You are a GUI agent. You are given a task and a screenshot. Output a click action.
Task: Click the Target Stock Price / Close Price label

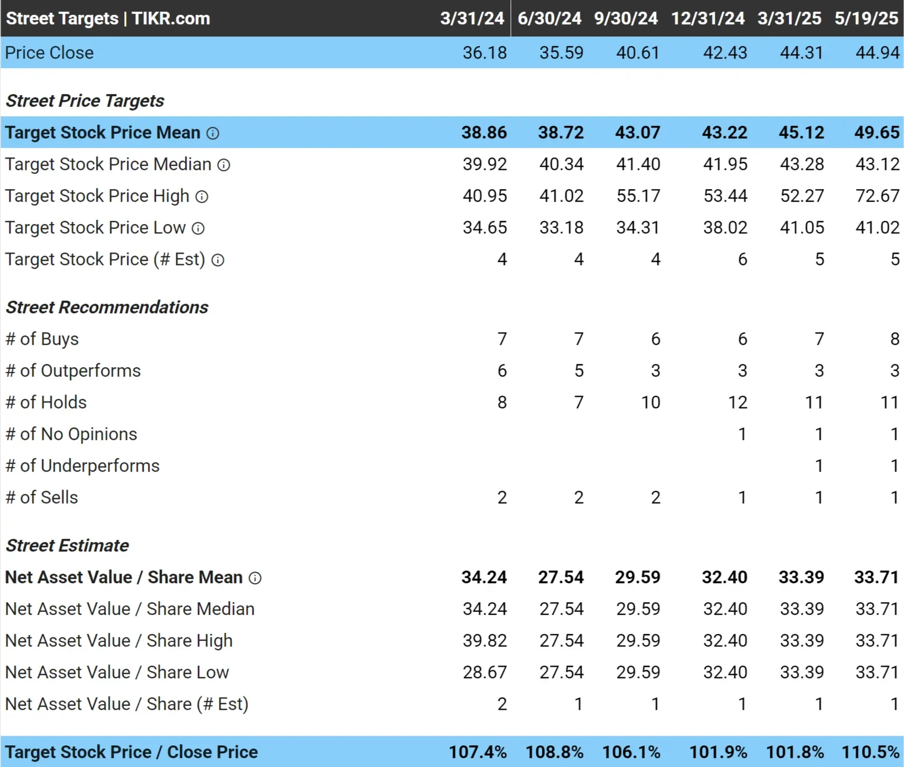[x=132, y=752]
